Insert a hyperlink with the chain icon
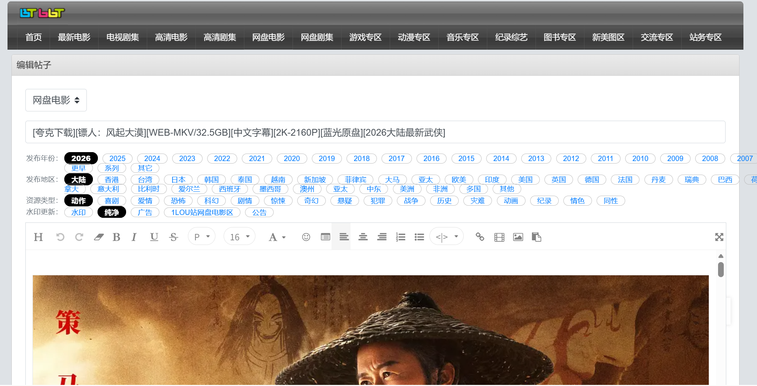Viewport: 757px width, 386px height. click(480, 237)
